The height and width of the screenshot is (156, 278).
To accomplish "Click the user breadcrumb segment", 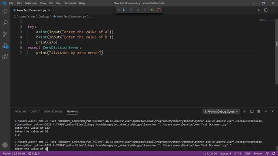I will point(32,16).
